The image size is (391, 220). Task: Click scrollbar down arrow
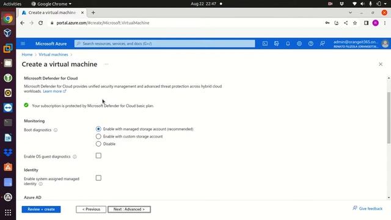point(389,197)
